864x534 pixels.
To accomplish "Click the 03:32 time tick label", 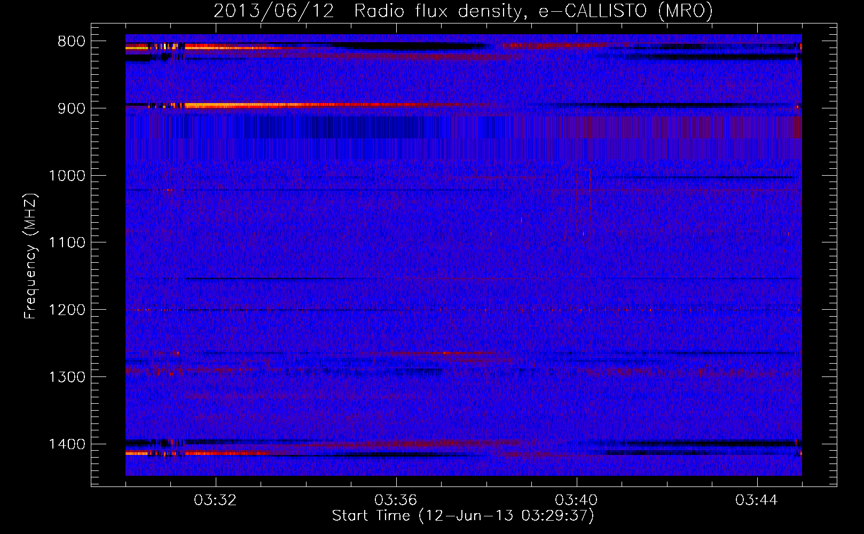I will pos(215,500).
